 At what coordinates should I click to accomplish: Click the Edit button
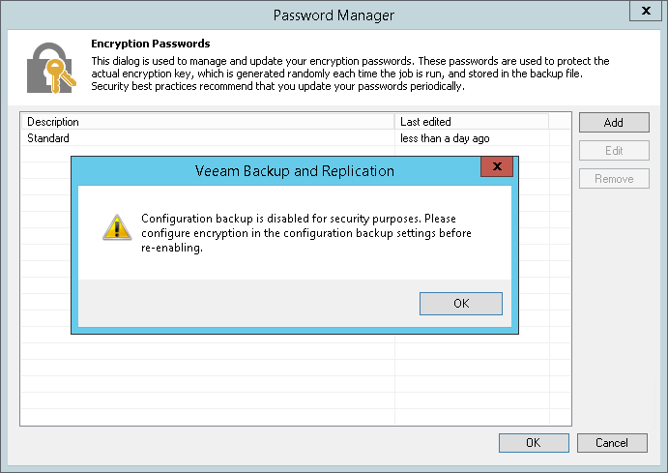point(613,151)
